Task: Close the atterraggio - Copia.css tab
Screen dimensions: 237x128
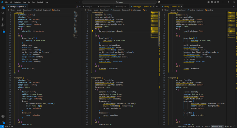Action: (153, 7)
